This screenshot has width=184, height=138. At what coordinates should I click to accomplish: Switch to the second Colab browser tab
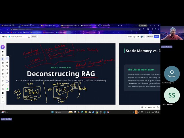30,26
